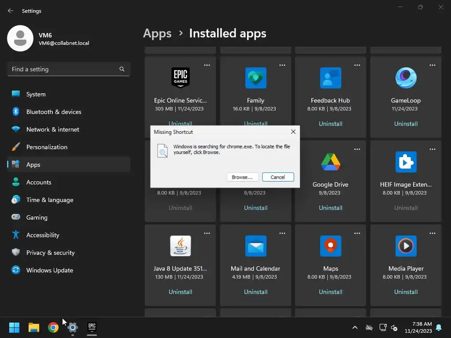Click Installed apps page heading

pos(228,33)
